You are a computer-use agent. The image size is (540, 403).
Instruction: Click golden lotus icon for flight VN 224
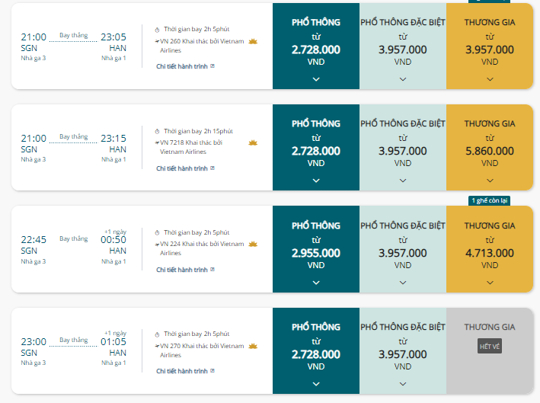coord(253,245)
